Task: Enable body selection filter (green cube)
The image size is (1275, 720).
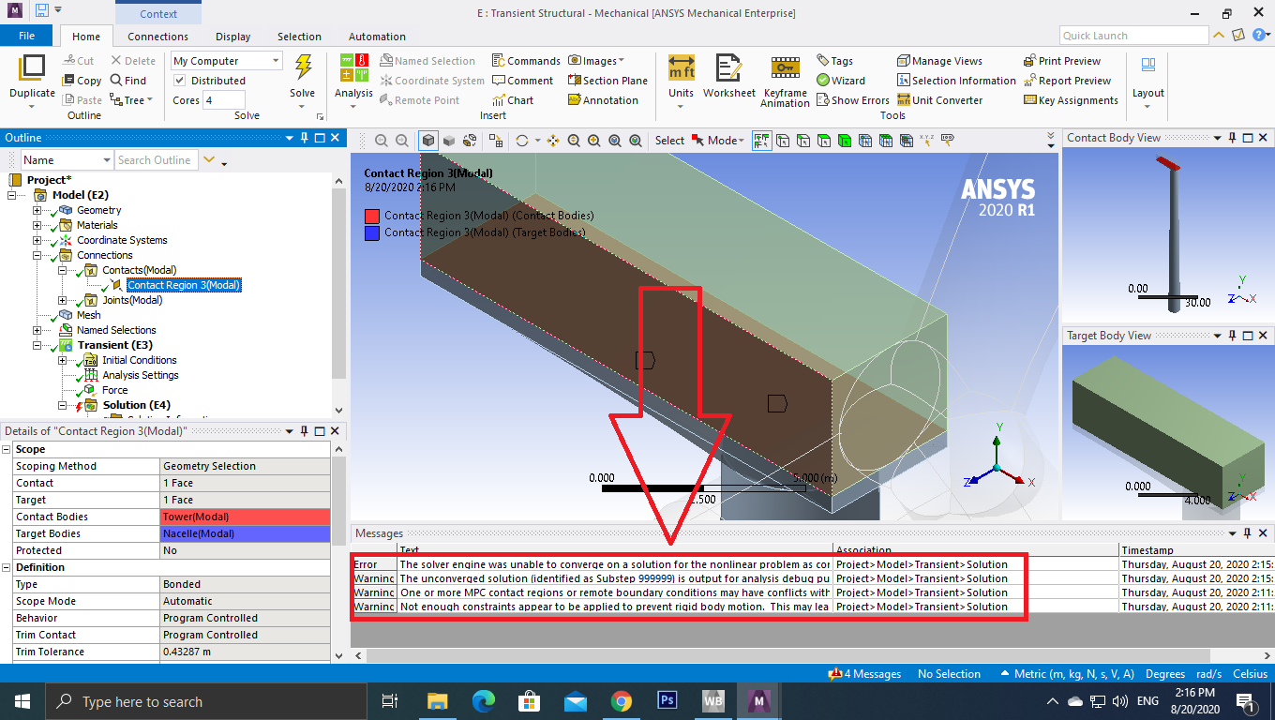Action: point(845,141)
